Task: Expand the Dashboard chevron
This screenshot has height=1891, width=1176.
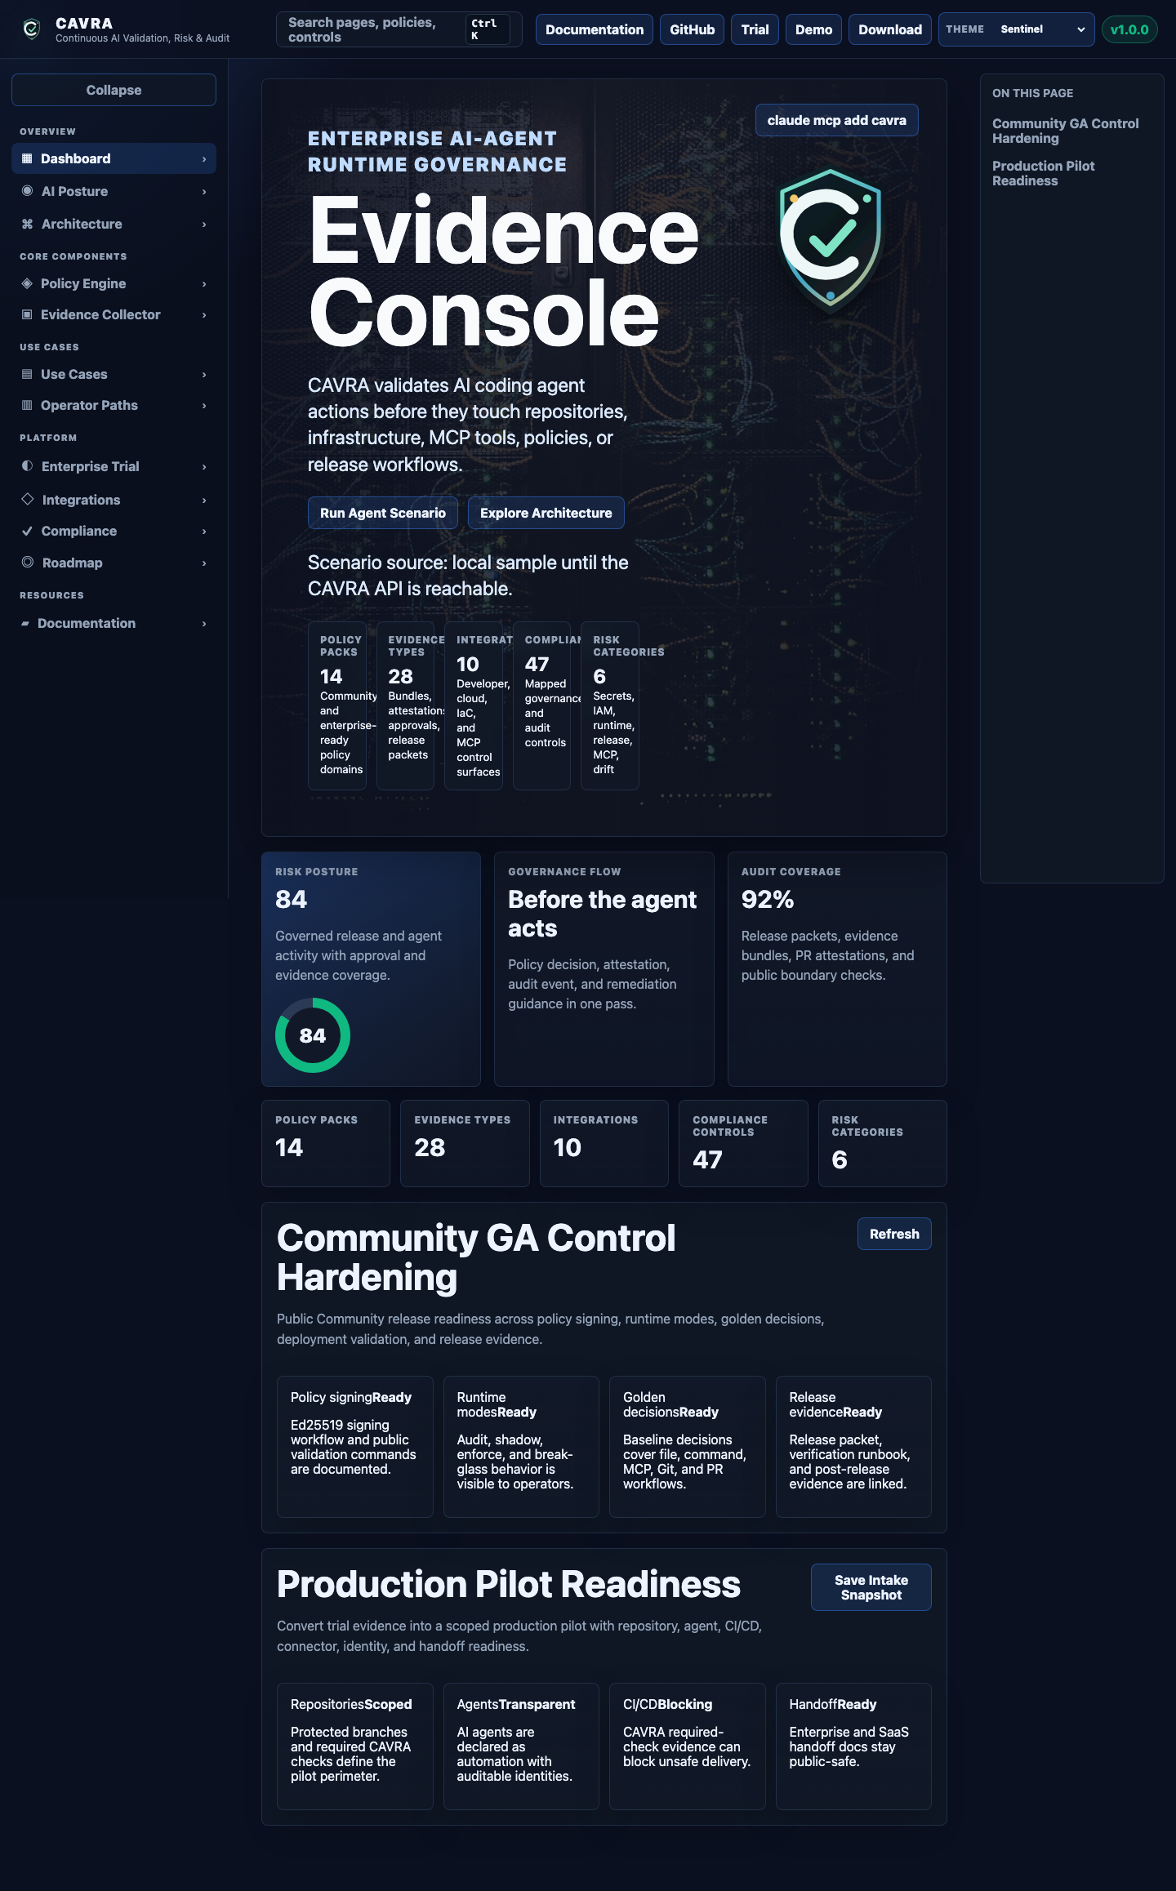Action: (x=204, y=159)
